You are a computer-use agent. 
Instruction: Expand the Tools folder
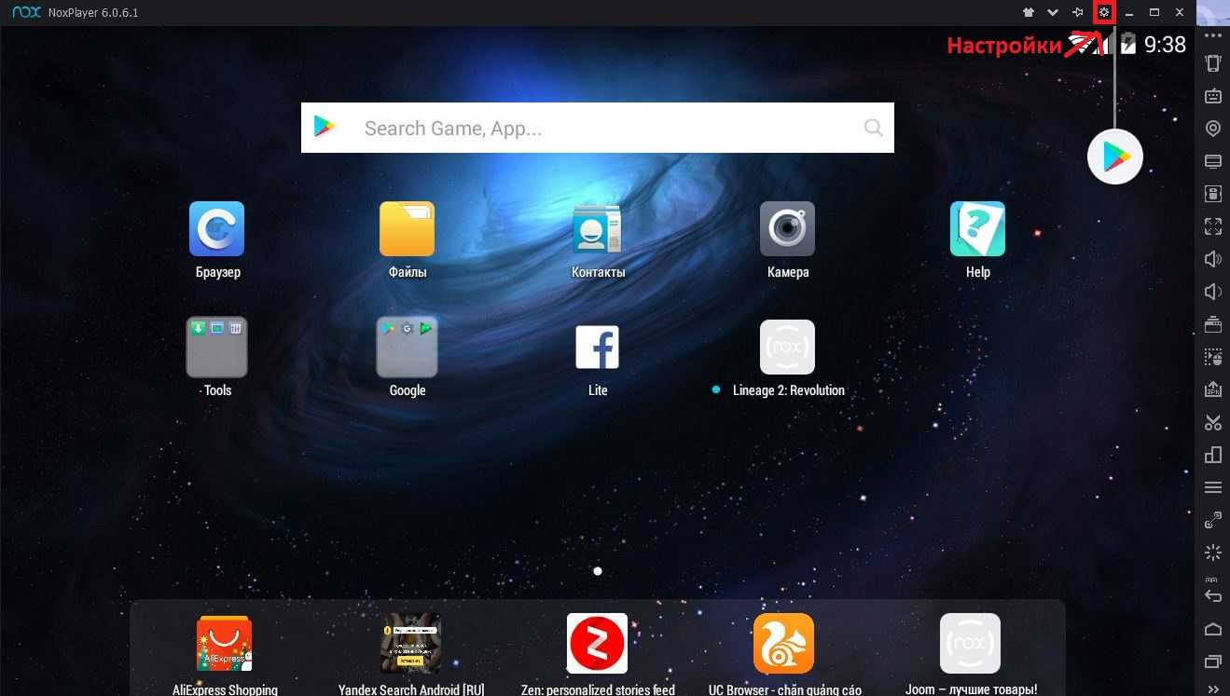tap(217, 347)
